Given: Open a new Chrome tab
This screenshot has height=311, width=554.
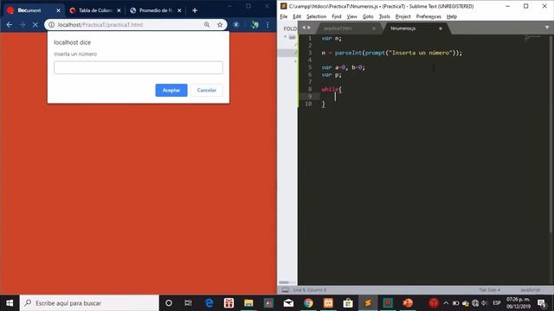Looking at the screenshot, I should [195, 10].
